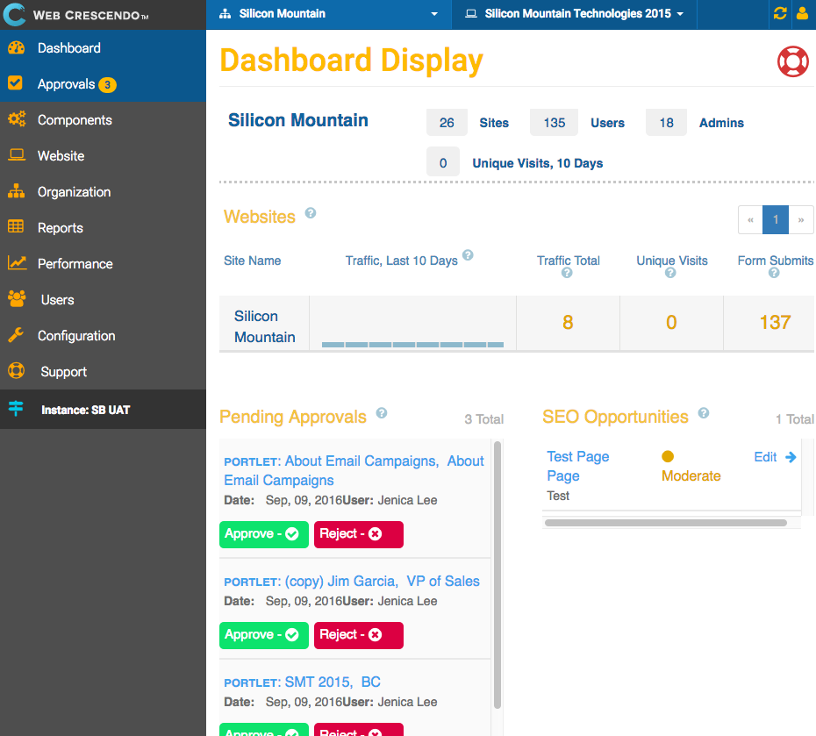
Task: Click the Website laptop icon
Action: [x=17, y=155]
